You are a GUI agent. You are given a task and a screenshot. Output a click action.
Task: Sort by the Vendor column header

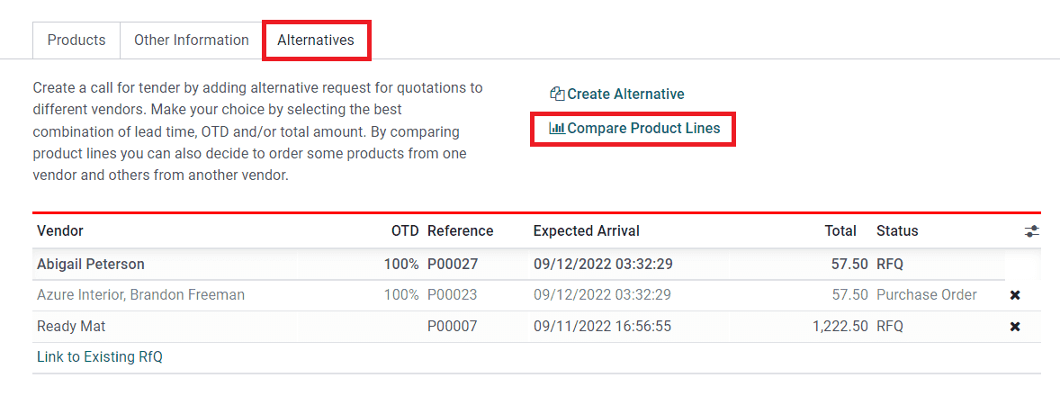pyautogui.click(x=60, y=231)
